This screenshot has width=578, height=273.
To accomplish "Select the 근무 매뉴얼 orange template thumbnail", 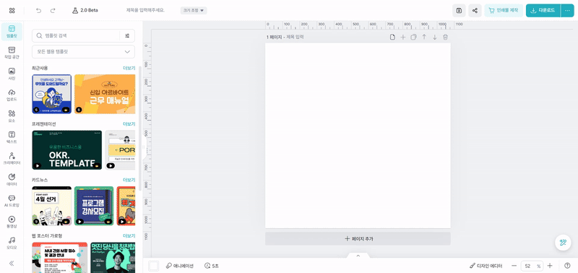I will (x=105, y=94).
